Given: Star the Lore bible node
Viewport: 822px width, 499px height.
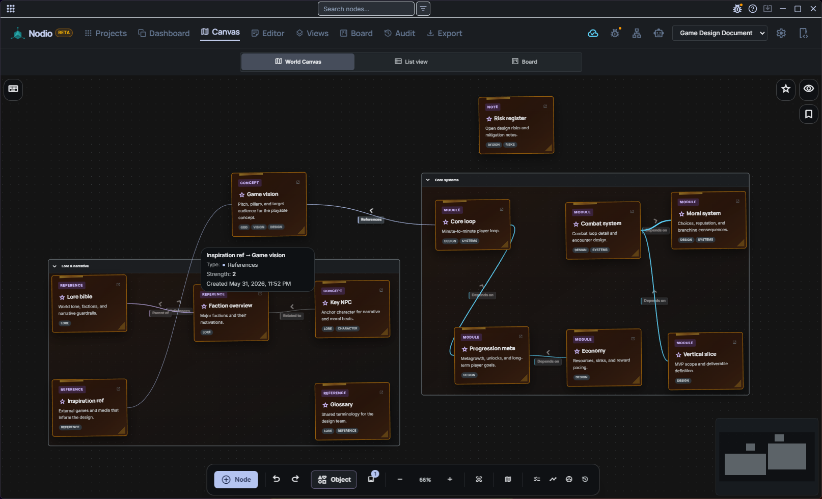Looking at the screenshot, I should [x=62, y=297].
